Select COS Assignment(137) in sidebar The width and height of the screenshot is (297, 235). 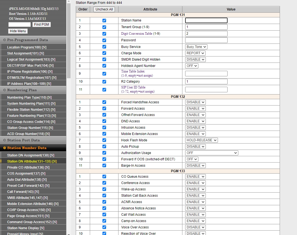pyautogui.click(x=26, y=174)
